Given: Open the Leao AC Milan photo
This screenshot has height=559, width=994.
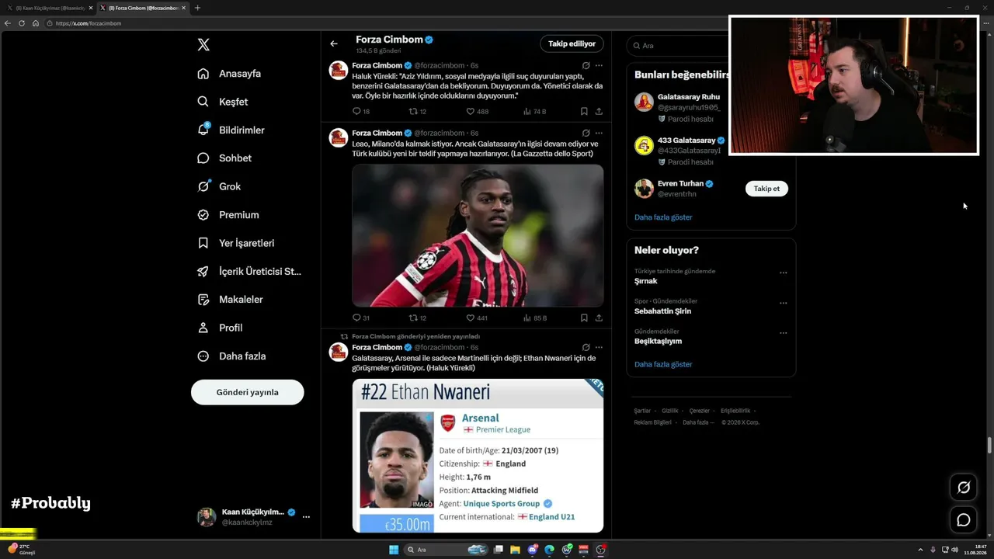Looking at the screenshot, I should click(x=478, y=235).
